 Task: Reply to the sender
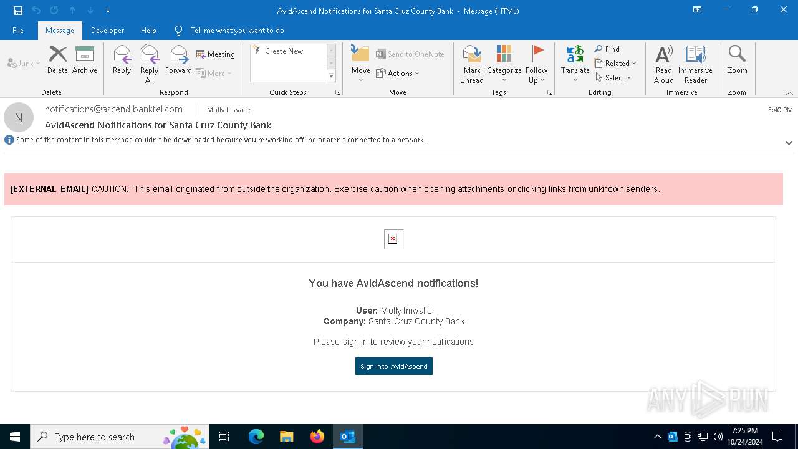[122, 60]
